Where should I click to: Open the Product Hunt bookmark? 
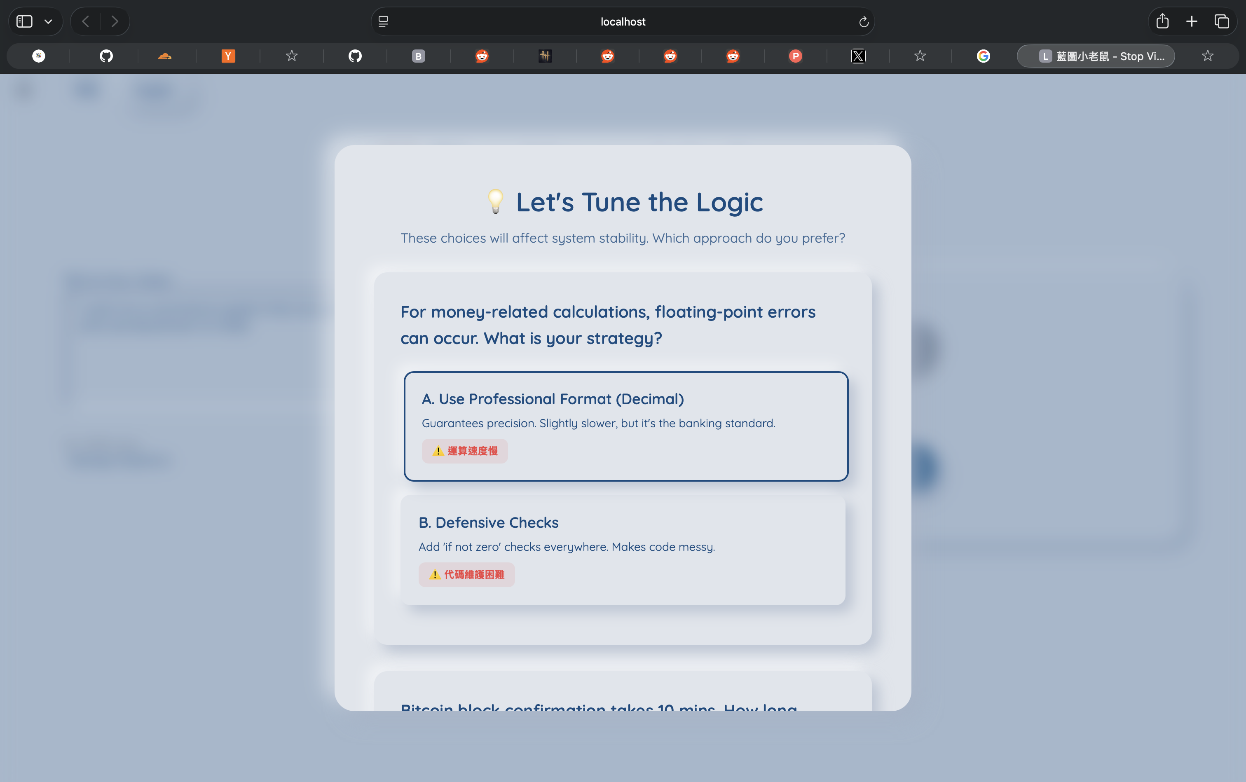pyautogui.click(x=795, y=56)
